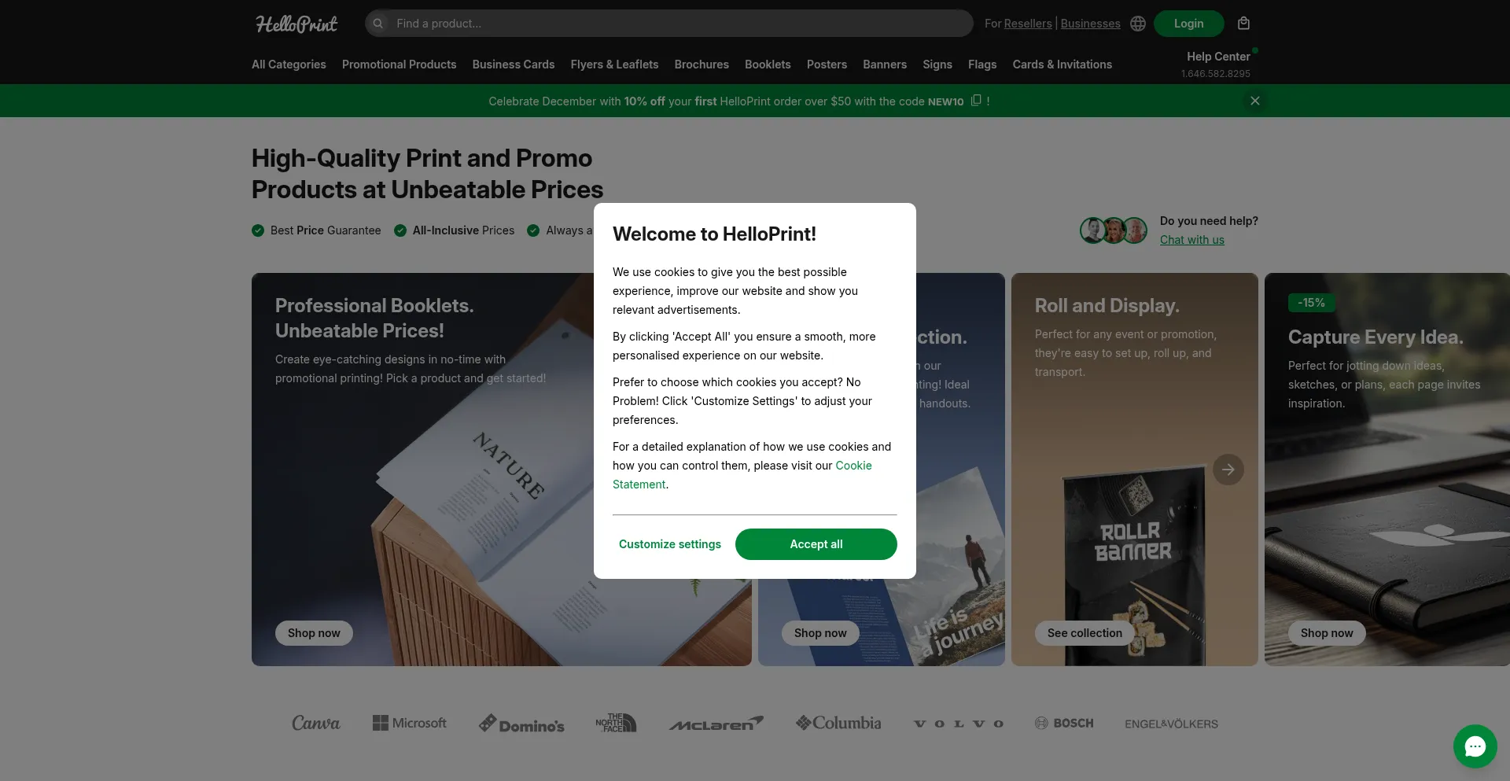Viewport: 1510px width, 781px height.
Task: Click the Chat with us link
Action: click(1191, 240)
